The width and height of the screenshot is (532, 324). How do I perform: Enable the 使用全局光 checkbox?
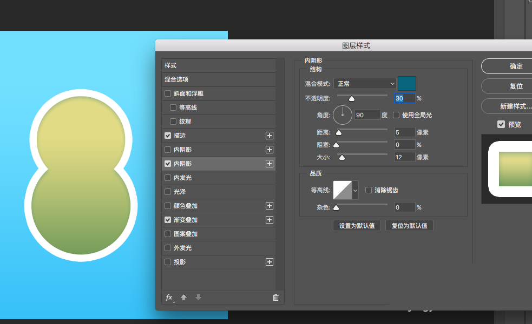pyautogui.click(x=396, y=115)
